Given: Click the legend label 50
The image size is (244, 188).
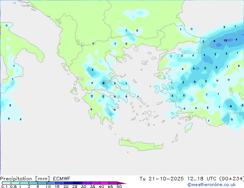Looking at the screenshot, I should pos(119,186).
